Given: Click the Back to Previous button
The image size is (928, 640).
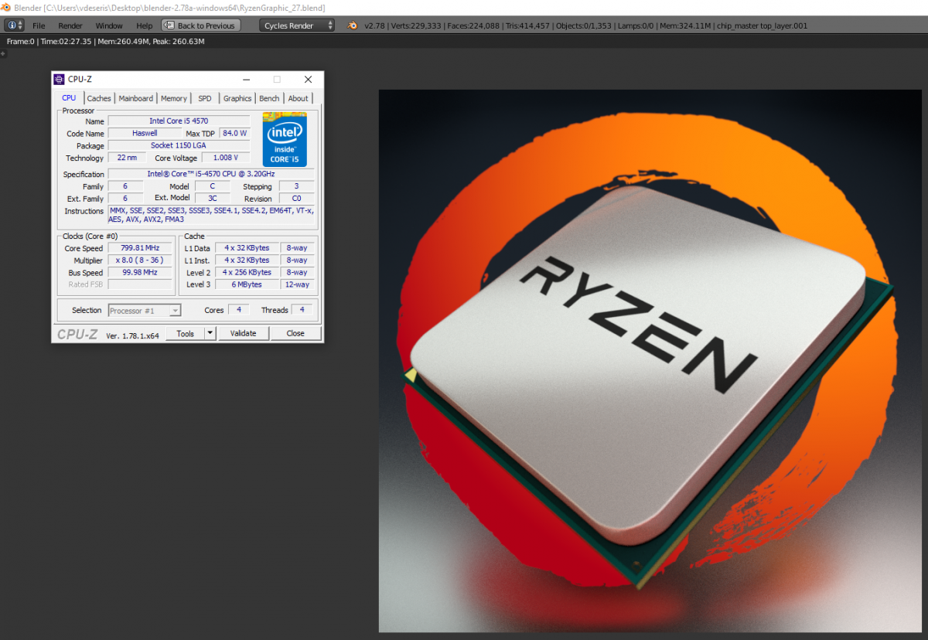Looking at the screenshot, I should tap(201, 26).
